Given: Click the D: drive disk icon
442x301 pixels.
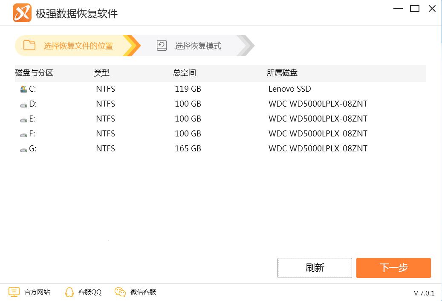Looking at the screenshot, I should [24, 104].
